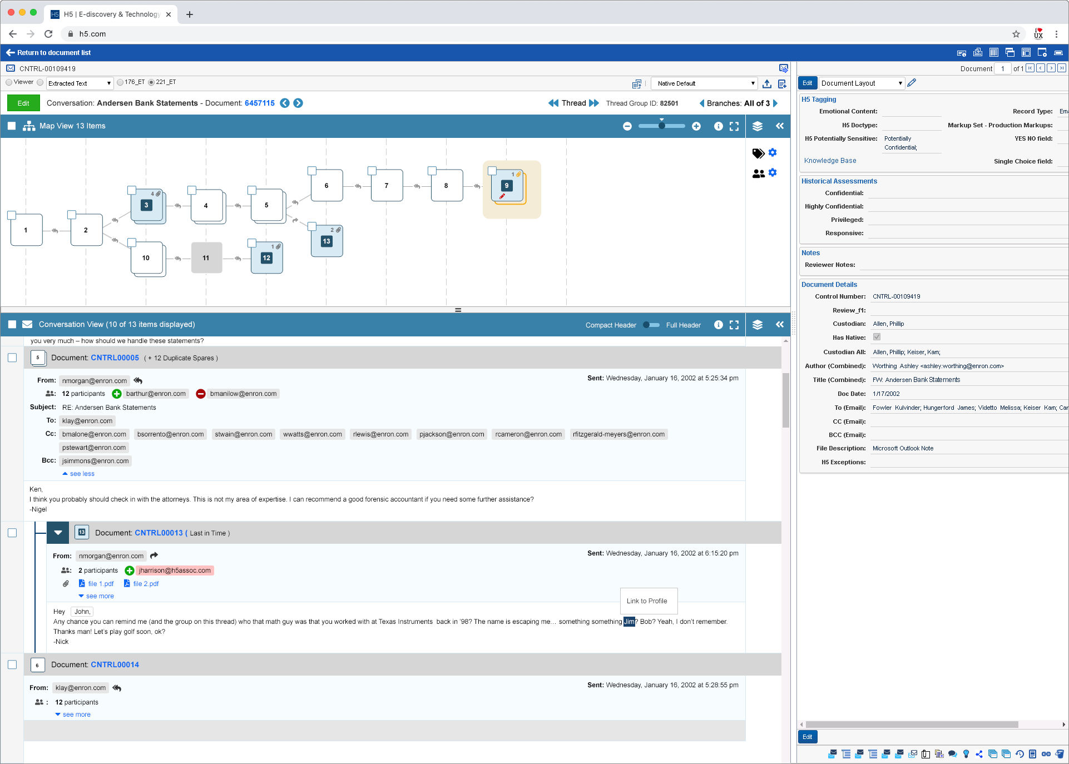Tick the checkbox on map node 1

coord(12,215)
